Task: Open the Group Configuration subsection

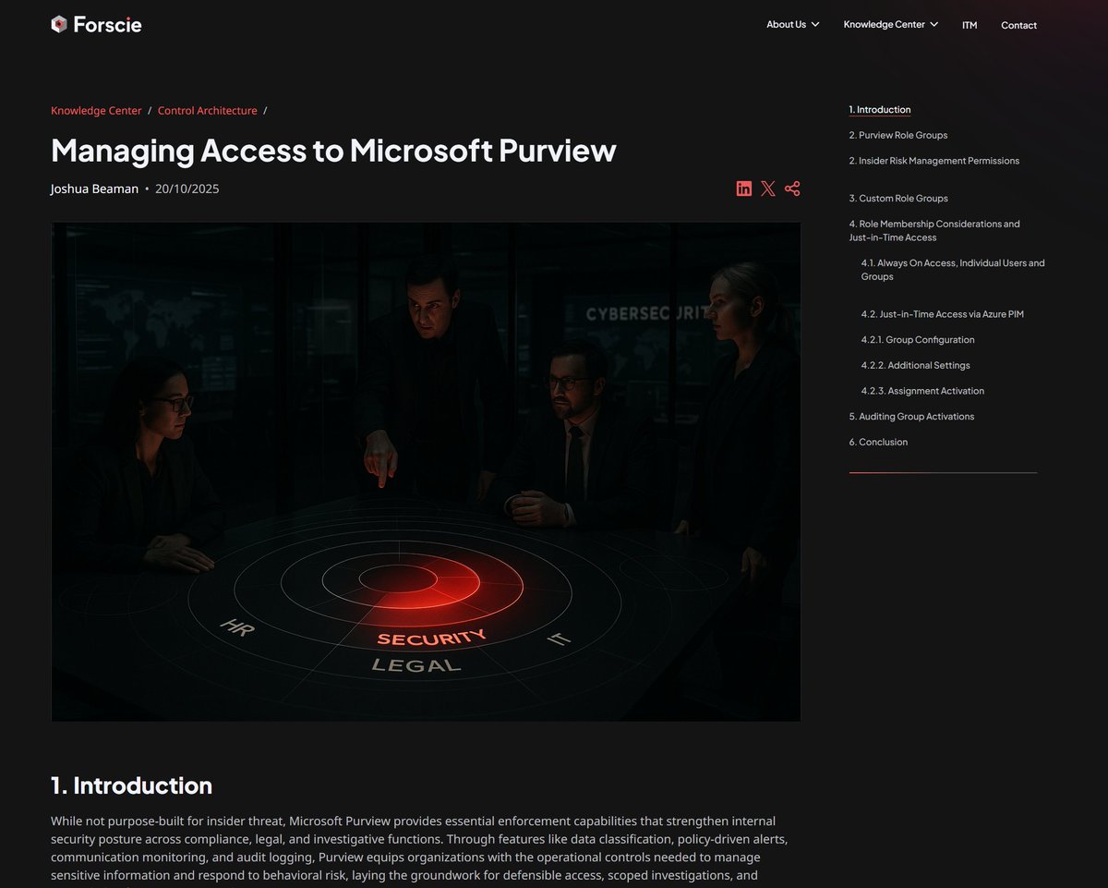Action: (917, 339)
